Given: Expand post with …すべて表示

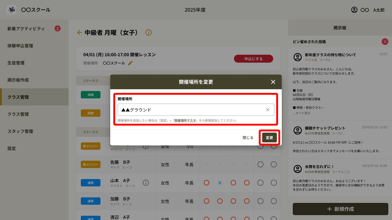Looking at the screenshot, I should (301, 113).
